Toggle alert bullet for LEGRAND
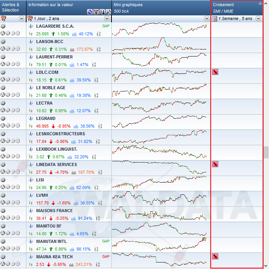 [3, 118]
